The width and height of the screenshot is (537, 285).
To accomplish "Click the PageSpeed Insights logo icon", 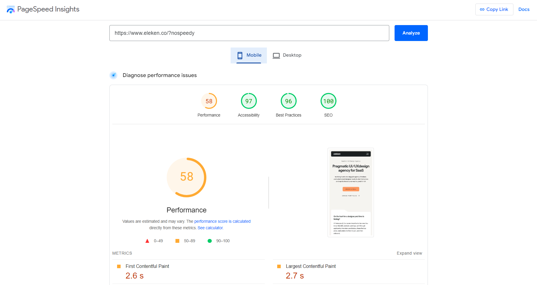I will (11, 9).
